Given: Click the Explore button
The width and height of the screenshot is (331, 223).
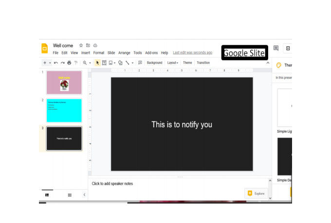Looking at the screenshot, I should point(256,193).
